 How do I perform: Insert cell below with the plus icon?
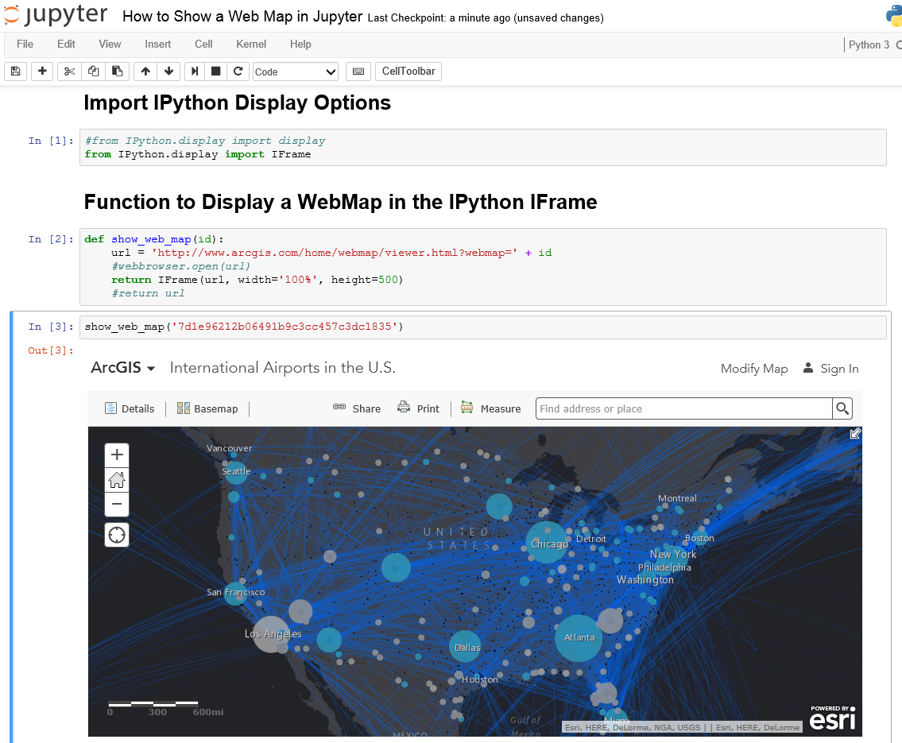[42, 72]
